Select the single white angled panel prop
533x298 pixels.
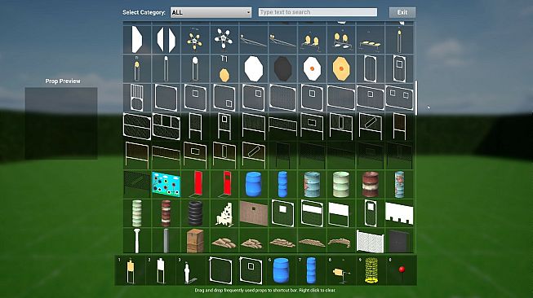point(137,39)
